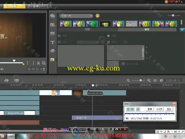Viewport: 185px width, 139px height.
Task: Toggle the left checkbox in options panel
Action: (59, 42)
